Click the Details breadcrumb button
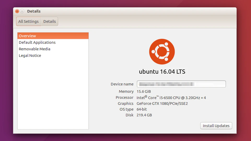 49,21
